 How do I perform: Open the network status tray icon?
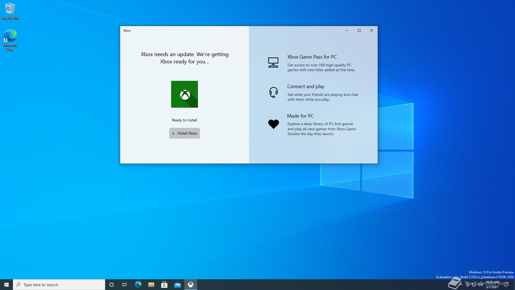(474, 285)
